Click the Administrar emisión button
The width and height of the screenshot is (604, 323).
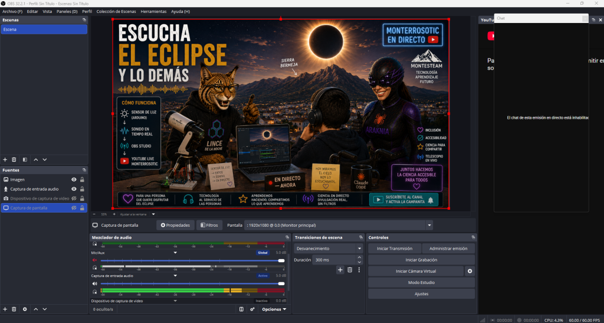point(448,249)
